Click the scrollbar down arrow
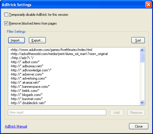The image size is (153, 134). point(142,103)
